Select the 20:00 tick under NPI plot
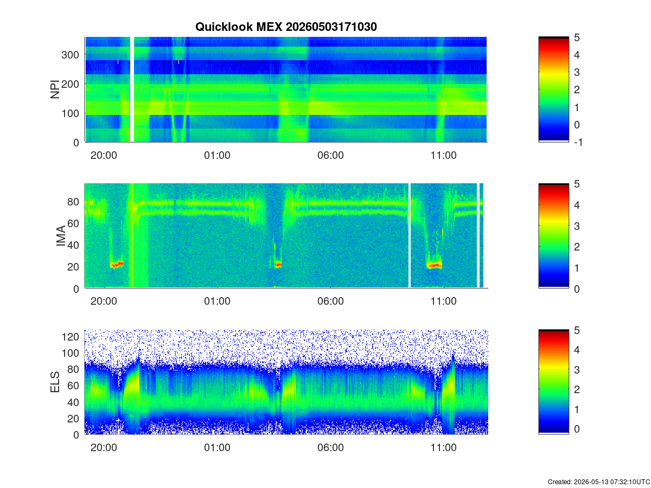The width and height of the screenshot is (651, 488). (104, 156)
